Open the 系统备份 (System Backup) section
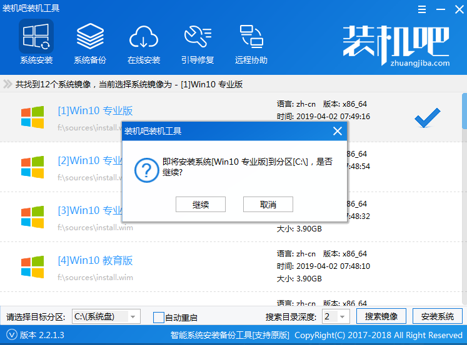This screenshot has width=467, height=345. pyautogui.click(x=90, y=42)
